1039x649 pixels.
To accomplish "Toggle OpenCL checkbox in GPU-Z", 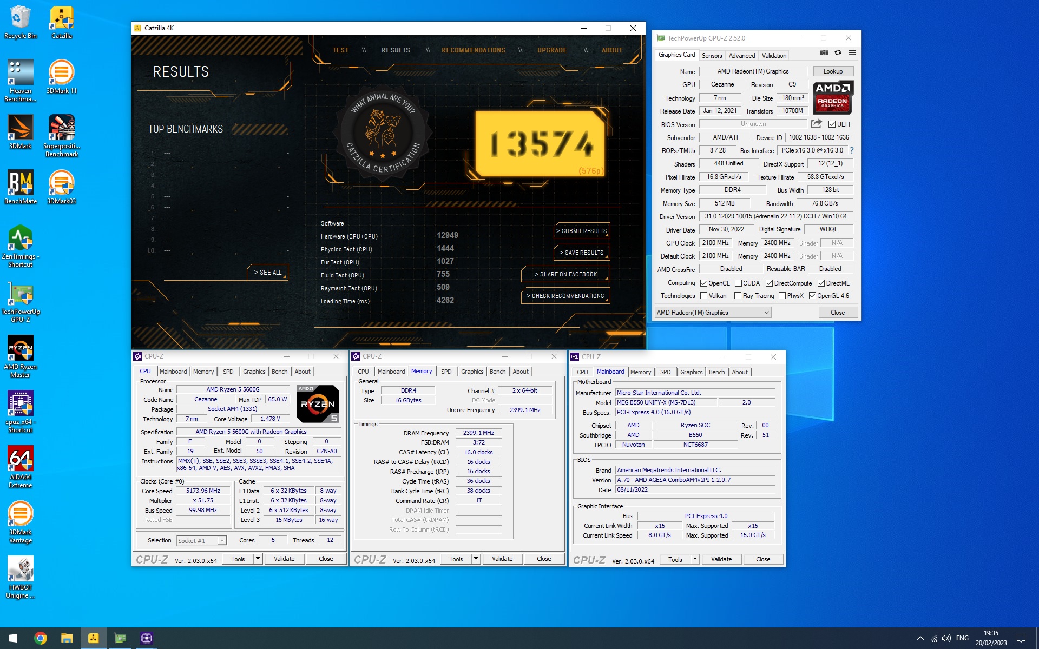I will click(x=703, y=283).
